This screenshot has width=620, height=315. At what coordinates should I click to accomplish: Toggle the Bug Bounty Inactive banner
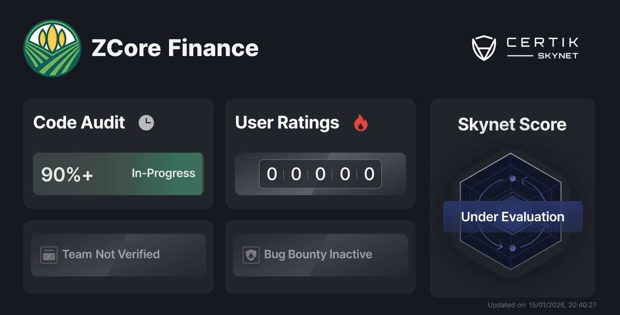click(320, 255)
